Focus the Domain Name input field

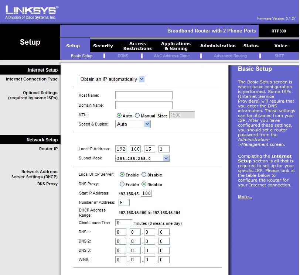144,105
